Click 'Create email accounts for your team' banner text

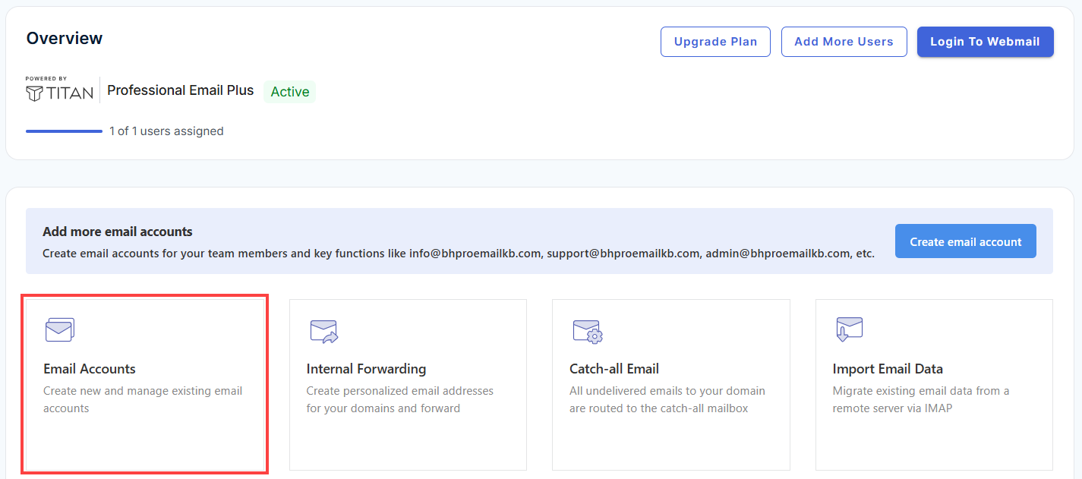pyautogui.click(x=459, y=254)
